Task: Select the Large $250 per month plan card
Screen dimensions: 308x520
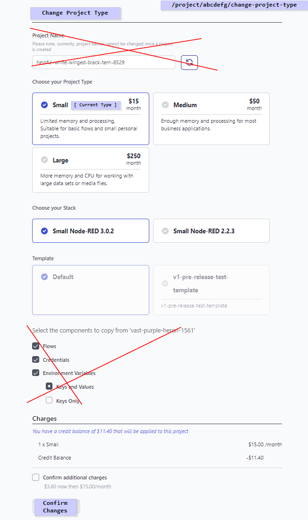Action: tap(90, 170)
